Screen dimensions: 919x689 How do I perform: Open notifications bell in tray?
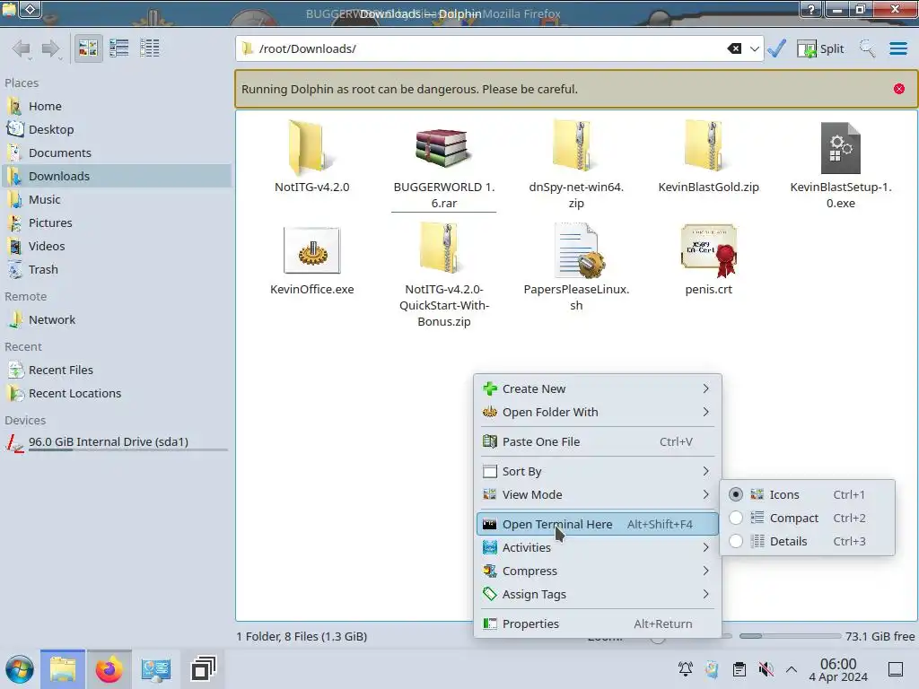[685, 669]
